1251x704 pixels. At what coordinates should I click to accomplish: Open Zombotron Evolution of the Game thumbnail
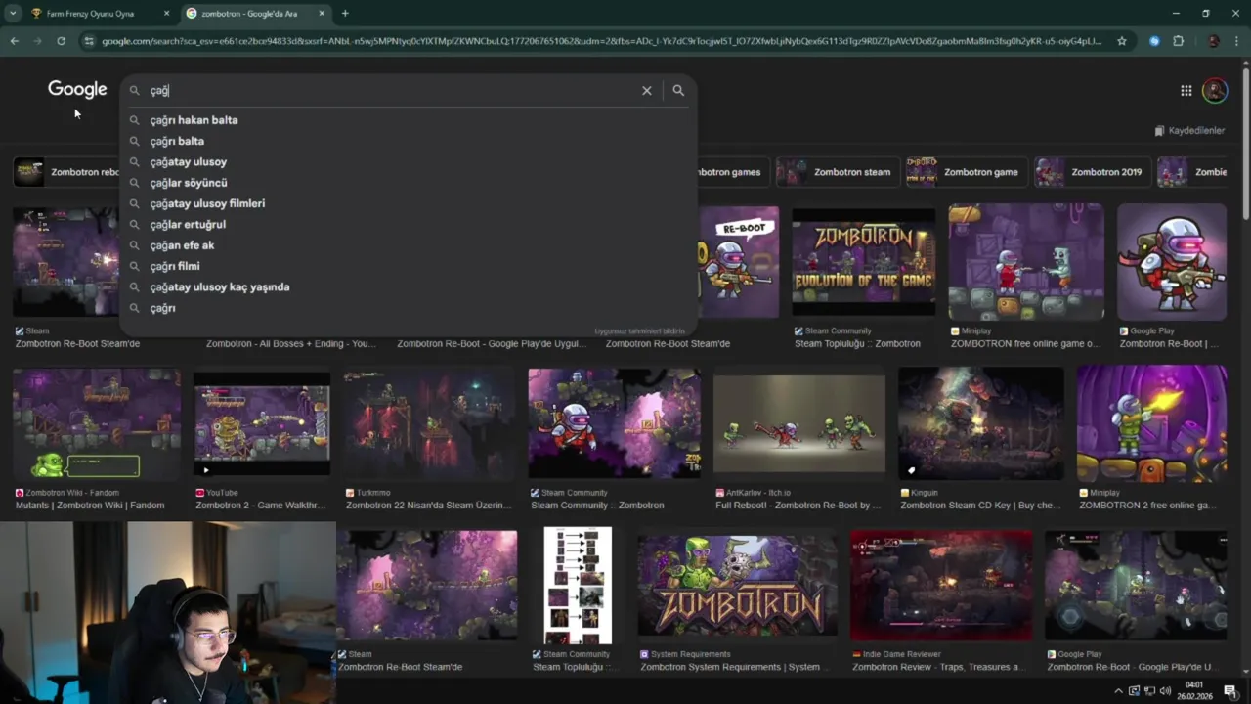863,262
